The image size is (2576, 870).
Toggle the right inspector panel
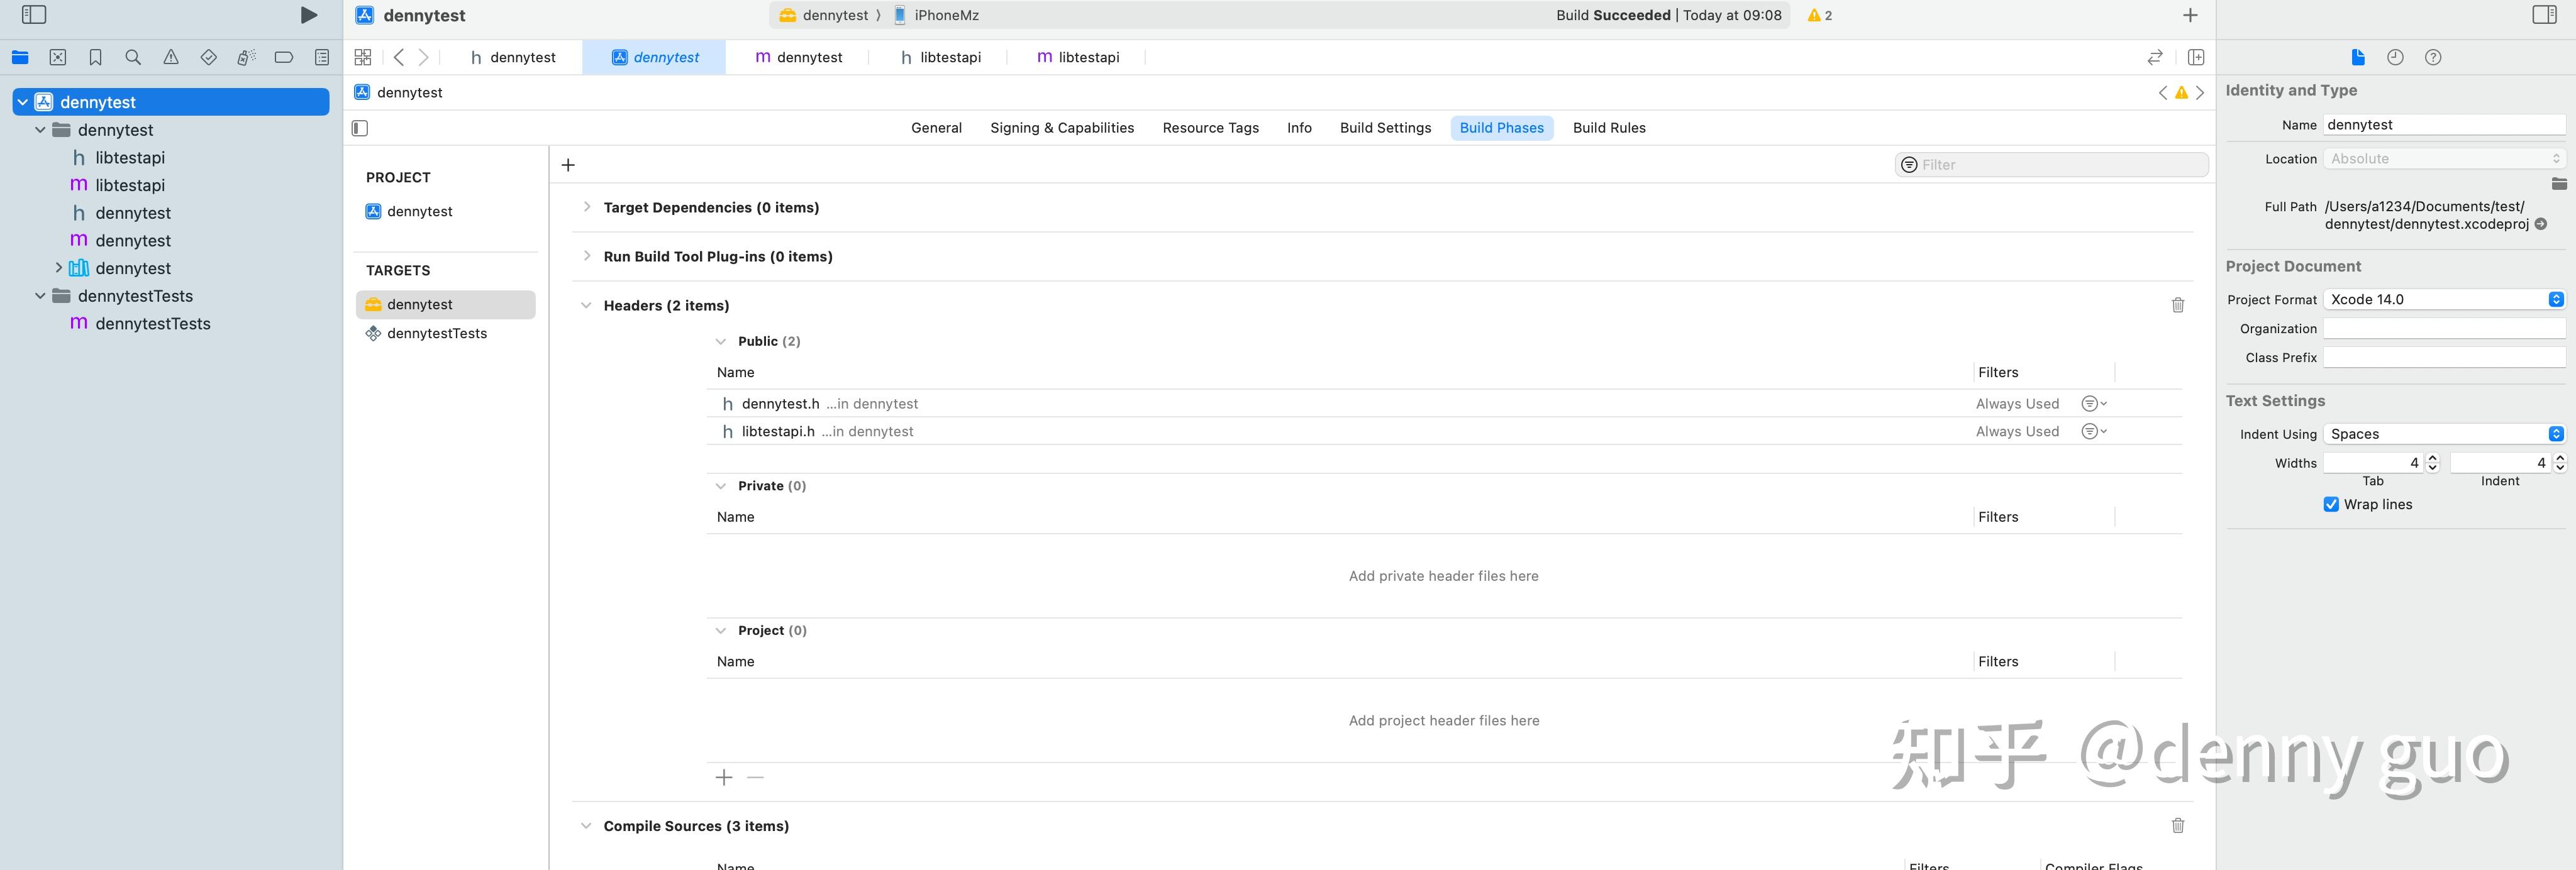click(x=2544, y=15)
